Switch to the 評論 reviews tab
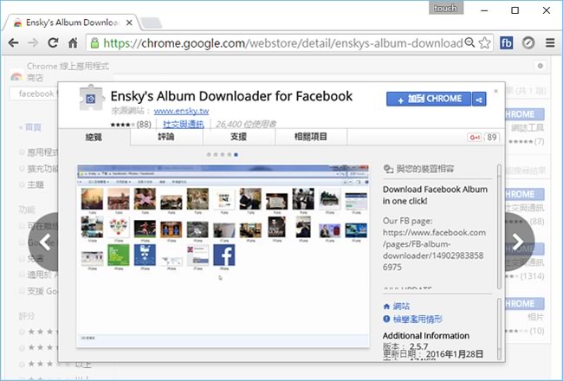The height and width of the screenshot is (381, 563). pos(166,137)
